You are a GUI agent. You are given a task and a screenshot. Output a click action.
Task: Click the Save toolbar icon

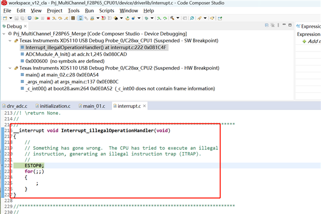pos(17,18)
